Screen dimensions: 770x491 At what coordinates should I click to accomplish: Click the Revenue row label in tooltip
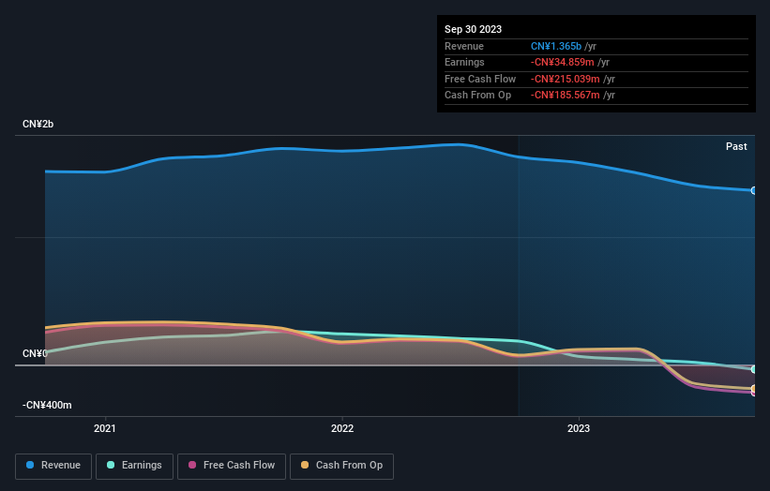(x=464, y=46)
